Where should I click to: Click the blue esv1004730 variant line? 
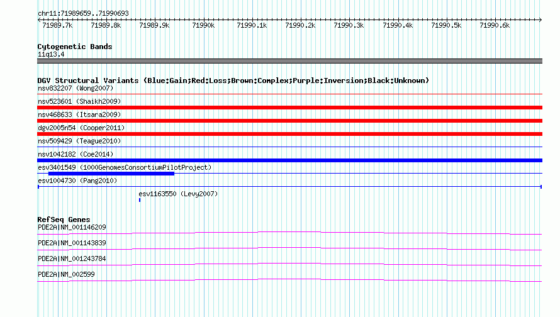pyautogui.click(x=289, y=187)
